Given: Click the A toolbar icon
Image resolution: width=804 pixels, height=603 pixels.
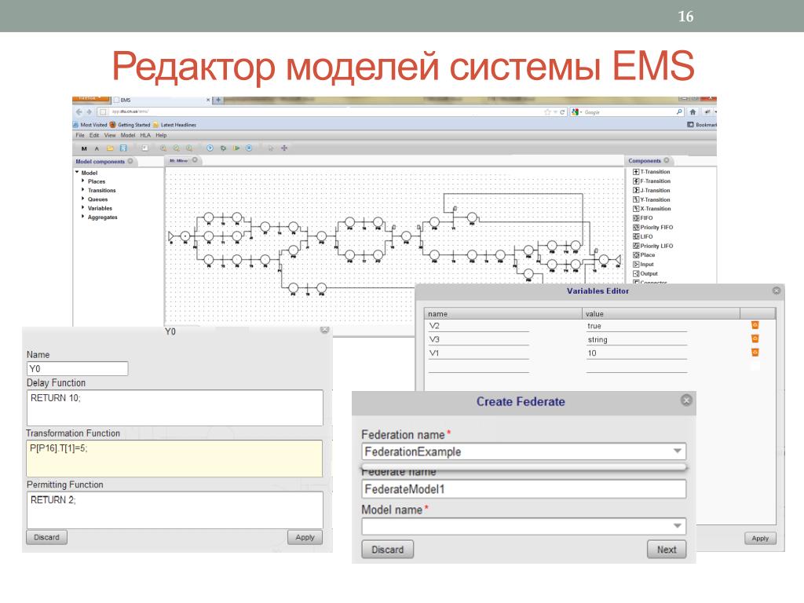Looking at the screenshot, I should [x=97, y=148].
